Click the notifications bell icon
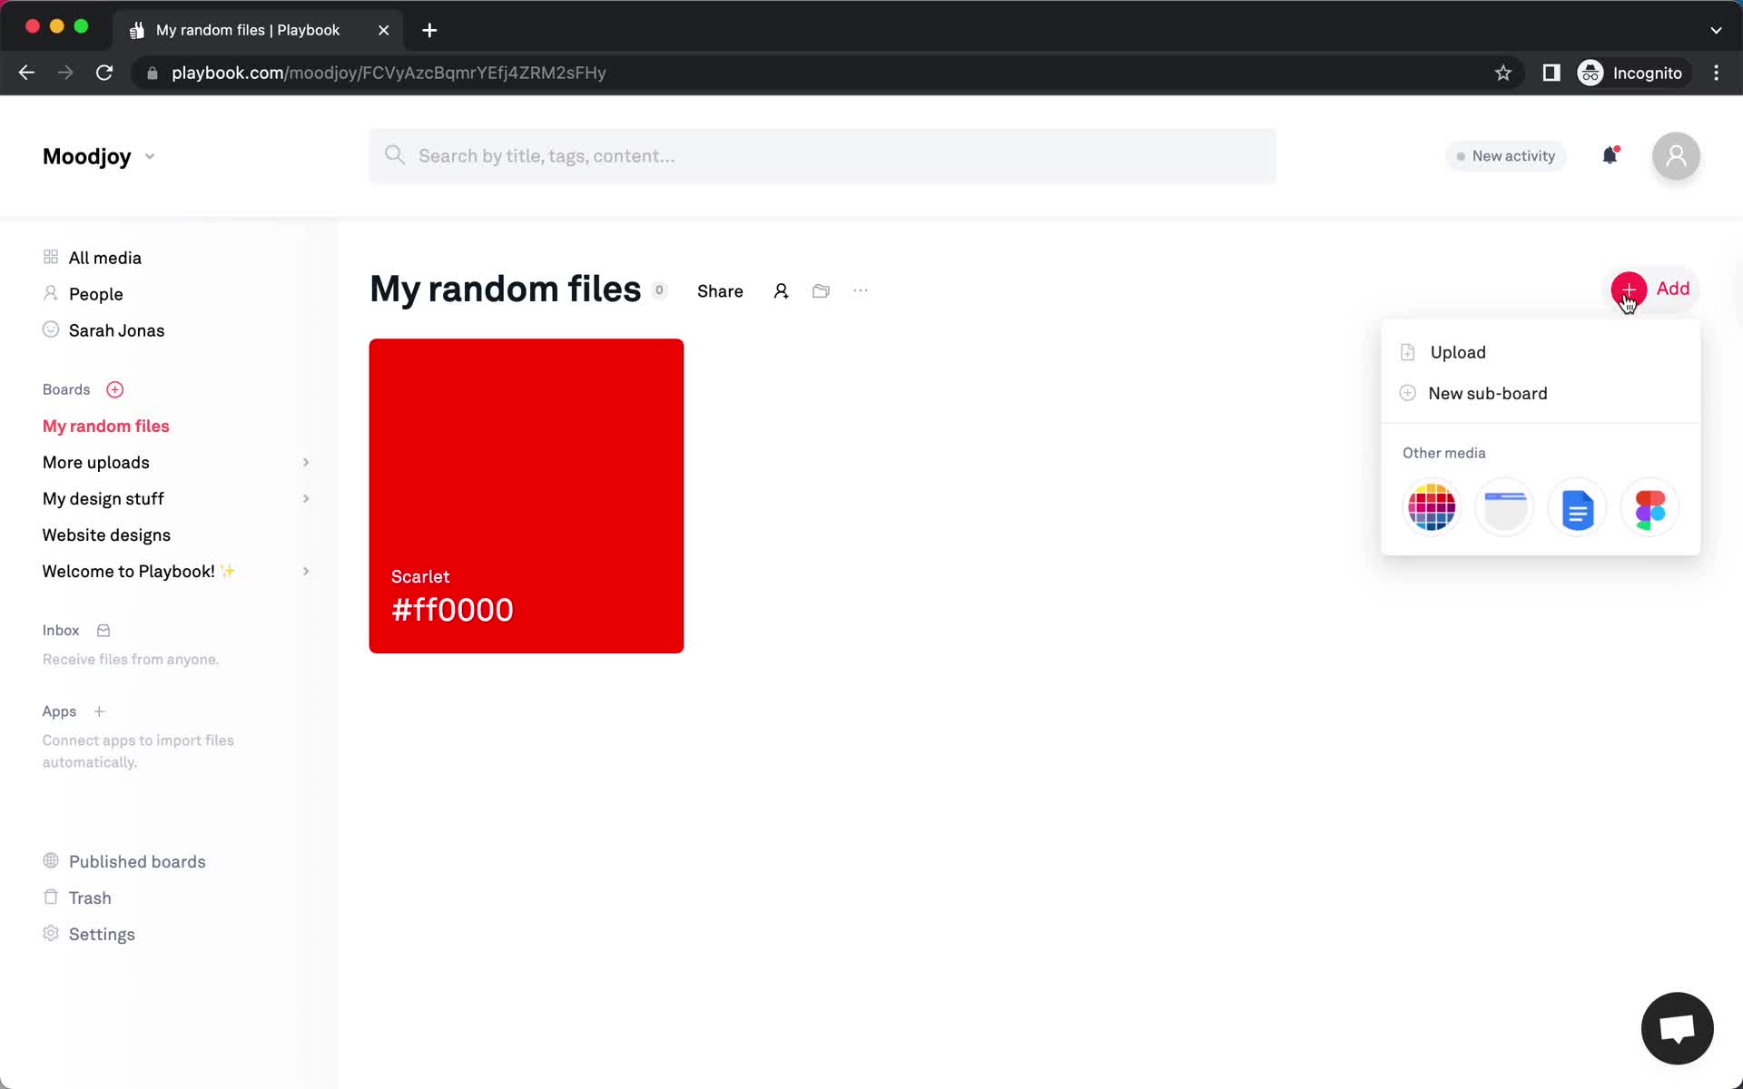Viewport: 1743px width, 1089px height. (1610, 155)
